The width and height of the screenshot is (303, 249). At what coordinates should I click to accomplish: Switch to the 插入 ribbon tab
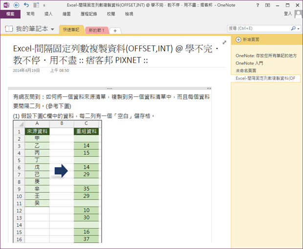coord(48,14)
